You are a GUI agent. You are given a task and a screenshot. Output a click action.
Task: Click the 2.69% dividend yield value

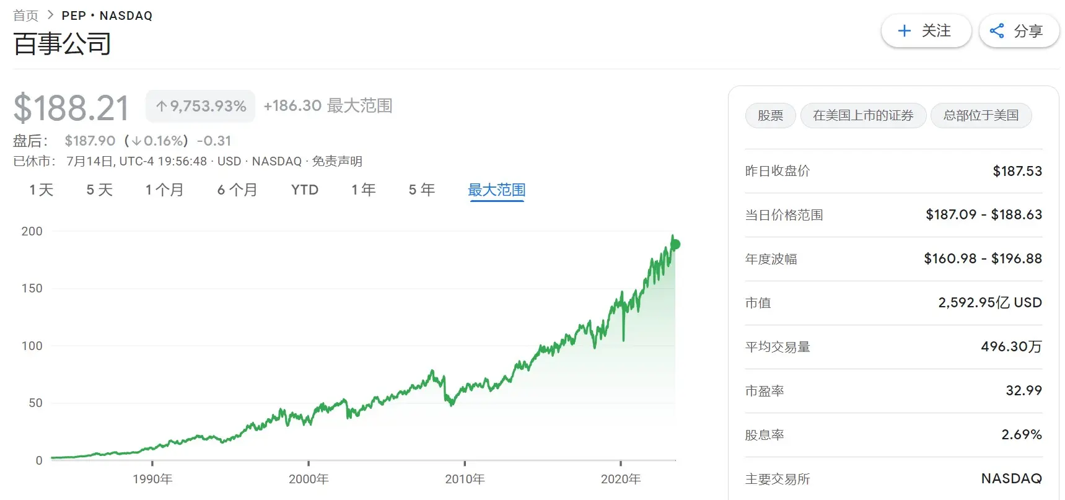click(x=1022, y=435)
